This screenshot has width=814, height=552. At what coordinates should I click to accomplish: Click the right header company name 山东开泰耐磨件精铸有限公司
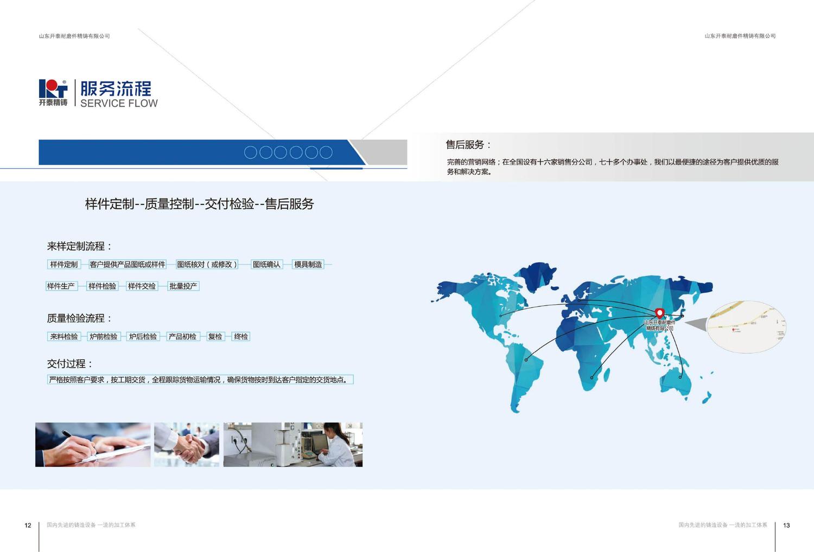(x=740, y=36)
